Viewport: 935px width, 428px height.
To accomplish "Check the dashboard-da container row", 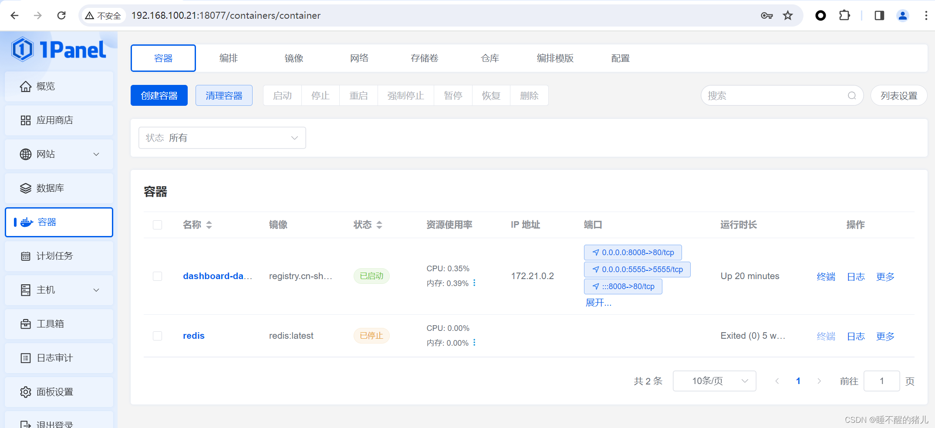I will click(x=157, y=276).
